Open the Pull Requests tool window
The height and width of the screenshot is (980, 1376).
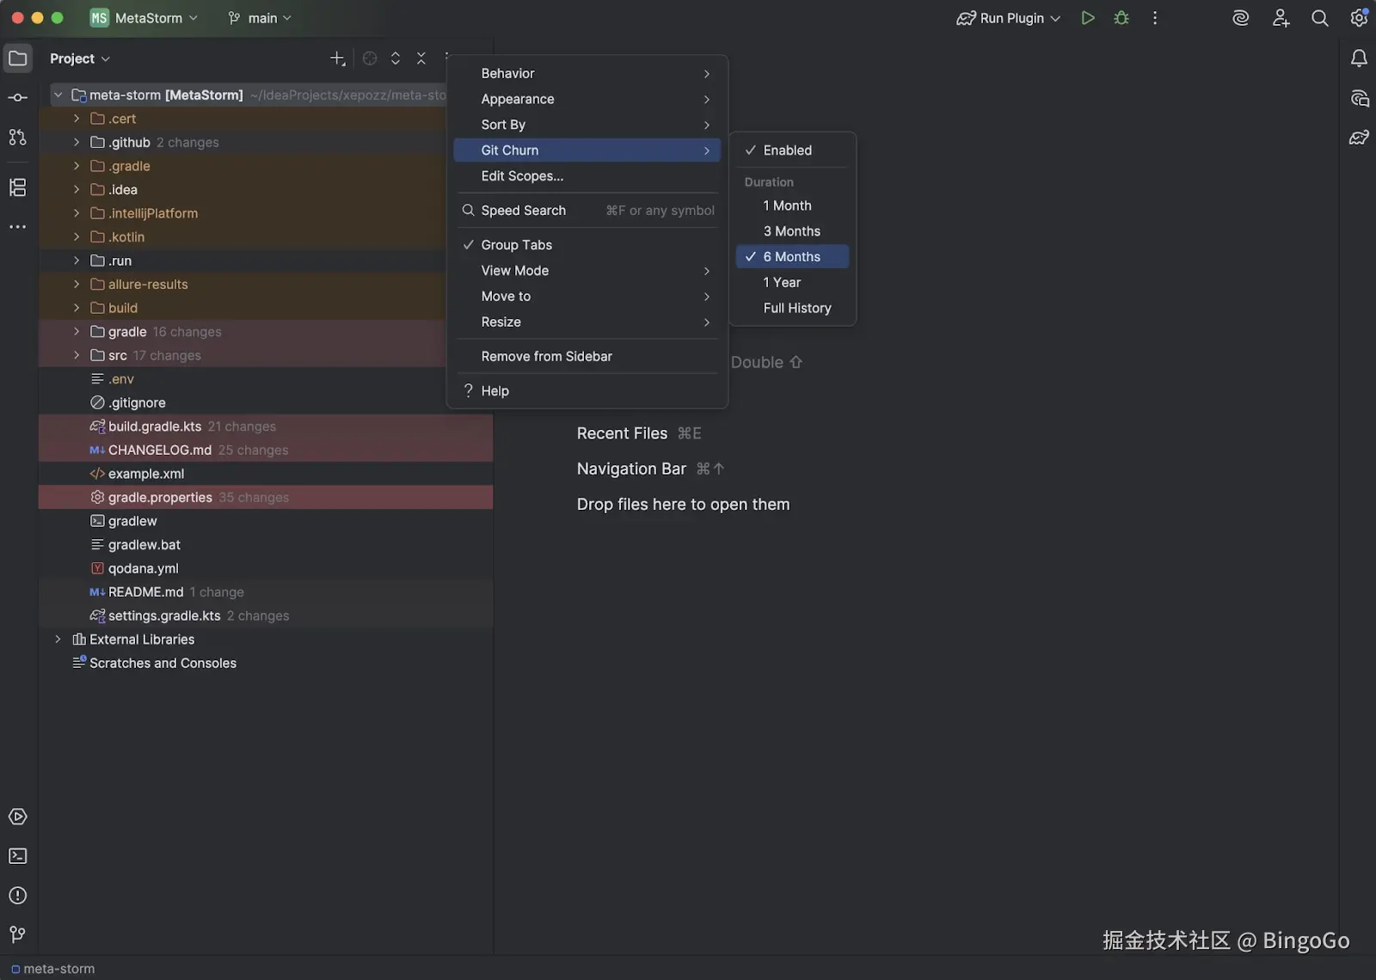coord(17,138)
